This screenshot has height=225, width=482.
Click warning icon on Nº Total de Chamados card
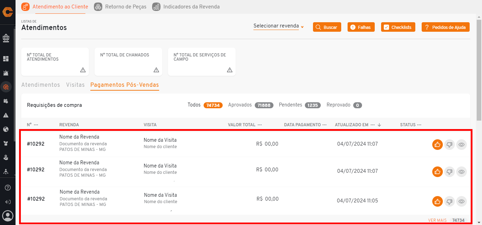156,70
